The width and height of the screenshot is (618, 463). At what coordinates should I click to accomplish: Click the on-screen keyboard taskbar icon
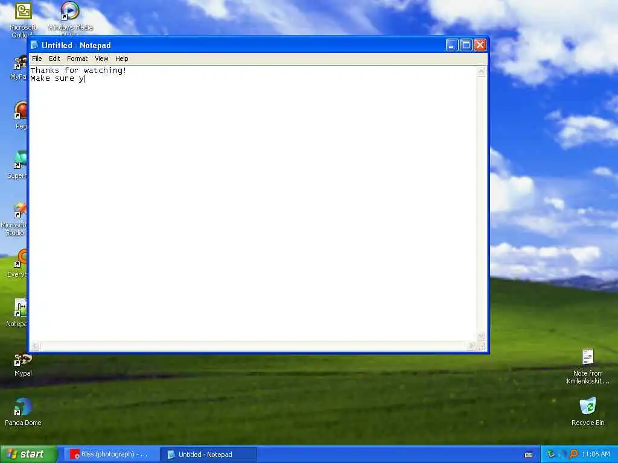pos(529,455)
